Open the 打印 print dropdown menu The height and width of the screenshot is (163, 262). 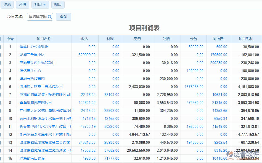(40, 5)
